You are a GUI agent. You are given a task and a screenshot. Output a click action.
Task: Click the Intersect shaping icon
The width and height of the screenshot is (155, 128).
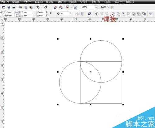tap(123, 14)
